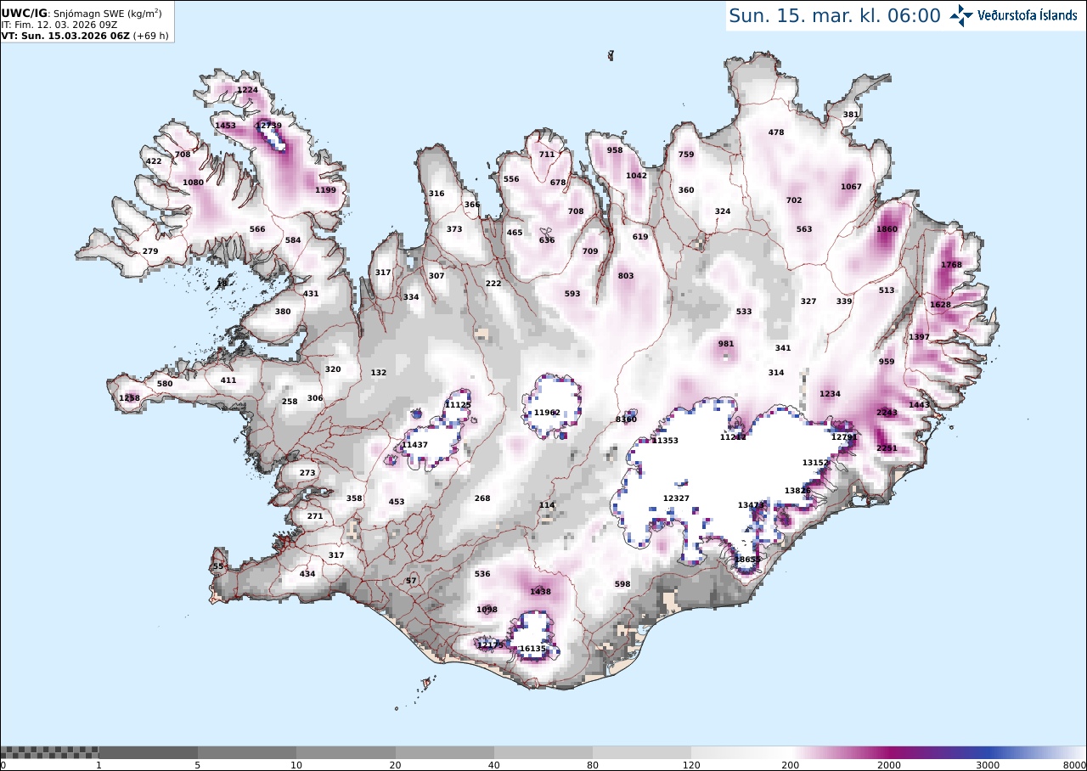Click the map value '222'

point(493,284)
